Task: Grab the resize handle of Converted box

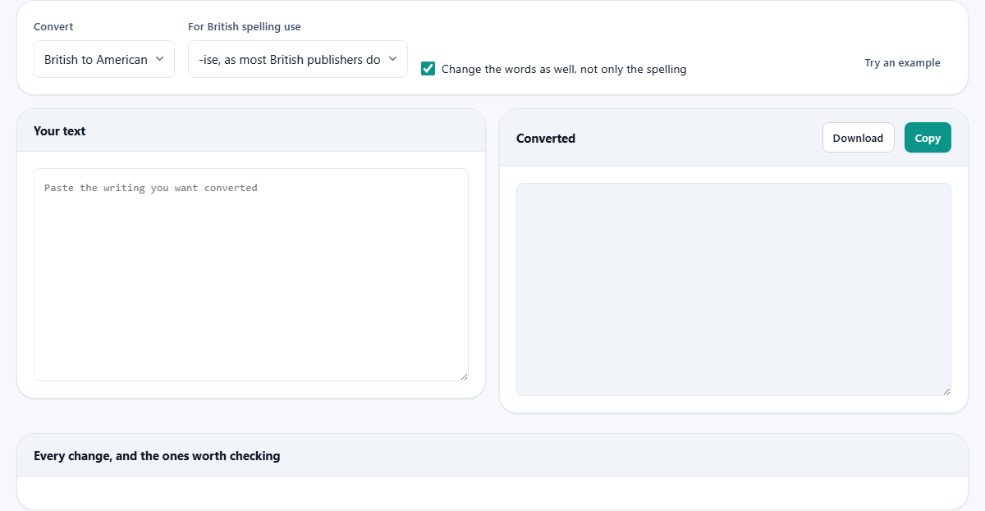Action: [x=946, y=391]
